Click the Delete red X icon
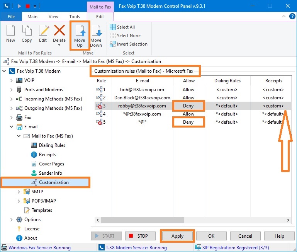Screen dimensions: 297x252 (x=59, y=30)
